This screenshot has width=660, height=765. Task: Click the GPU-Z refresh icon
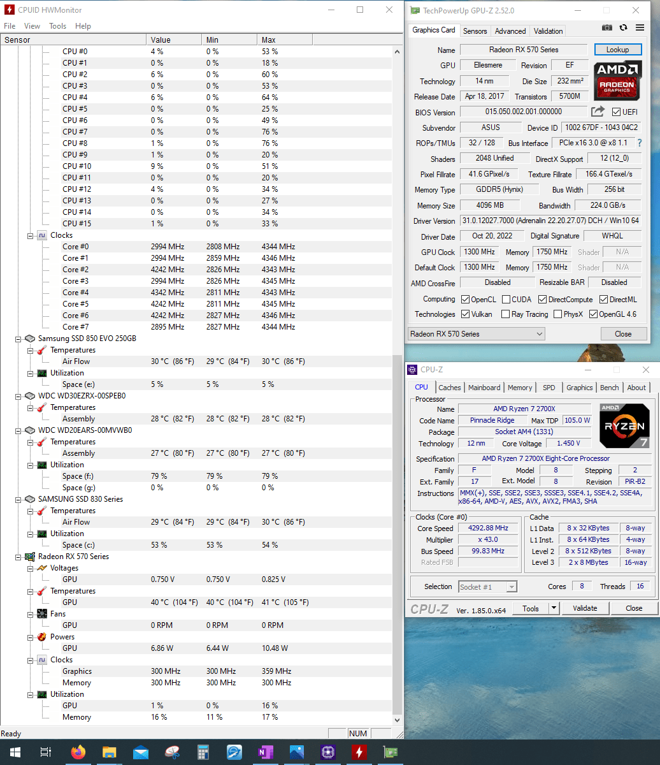[623, 28]
